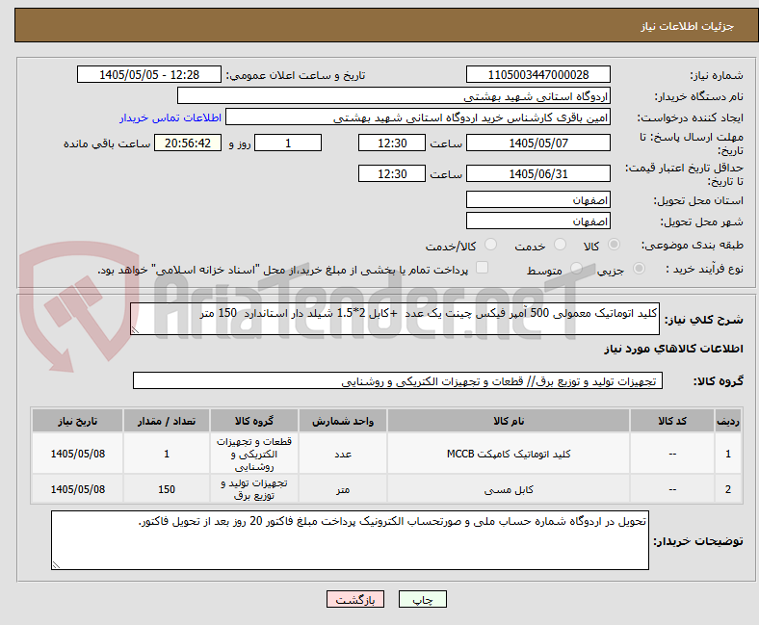Click the general need description text area
Viewport: 759px width, 625px height.
395,319
